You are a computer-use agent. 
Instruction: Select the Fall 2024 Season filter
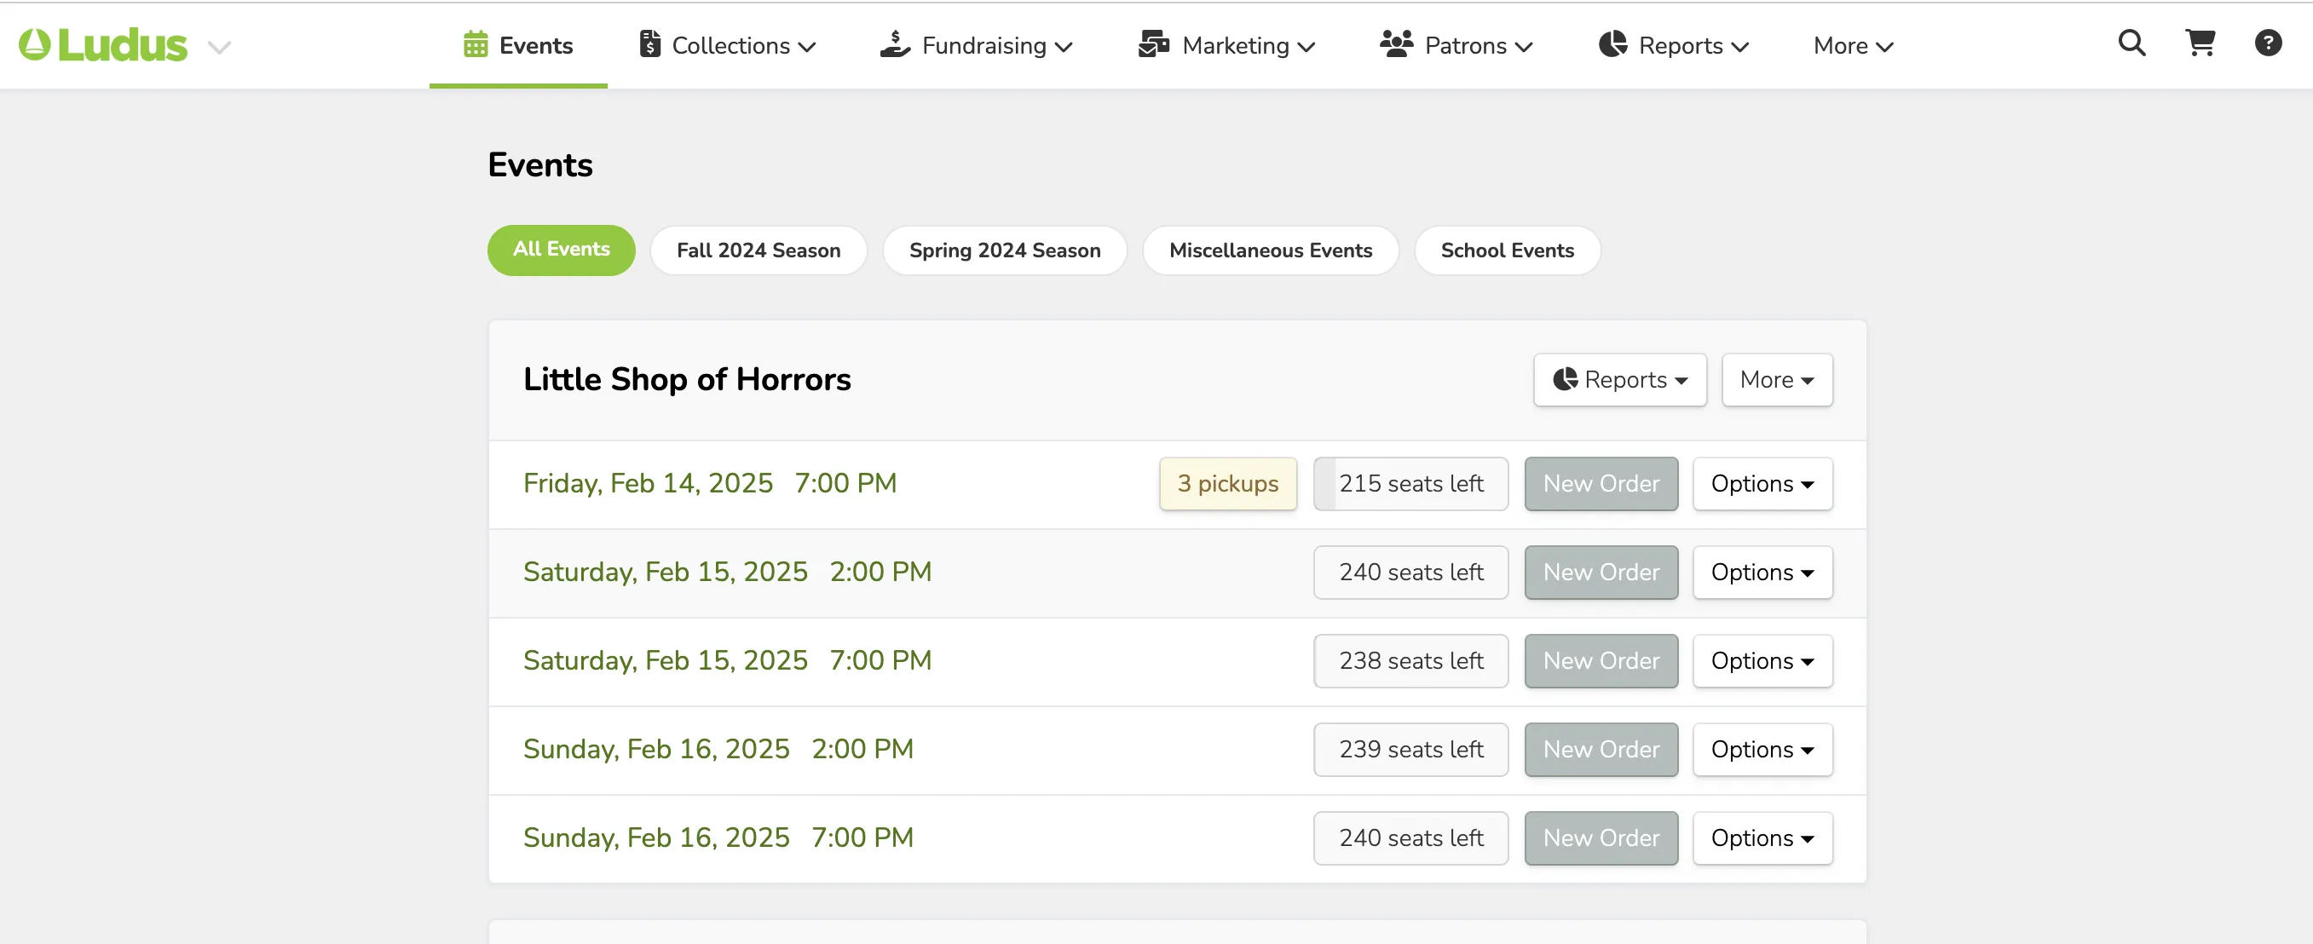759,250
